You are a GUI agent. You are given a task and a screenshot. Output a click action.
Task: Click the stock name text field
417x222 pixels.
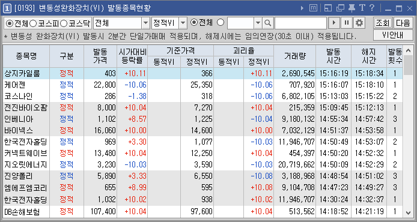click(300, 23)
